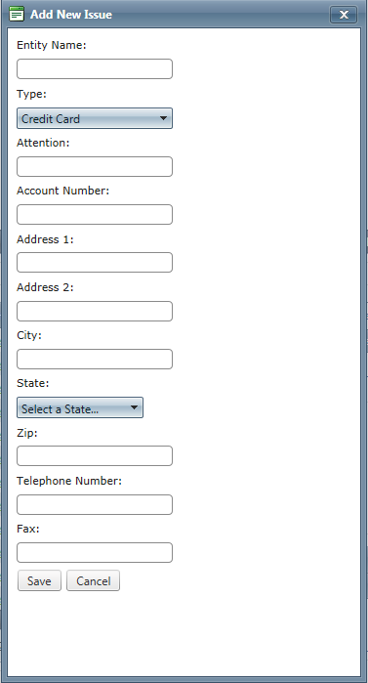The height and width of the screenshot is (683, 368).
Task: Click the Telephone Number field
Action: (x=95, y=504)
